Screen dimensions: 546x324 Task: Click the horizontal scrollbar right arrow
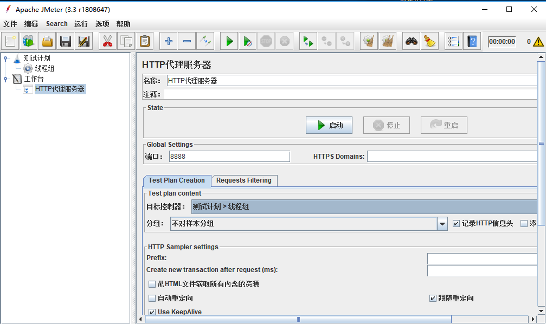pyautogui.click(x=532, y=319)
